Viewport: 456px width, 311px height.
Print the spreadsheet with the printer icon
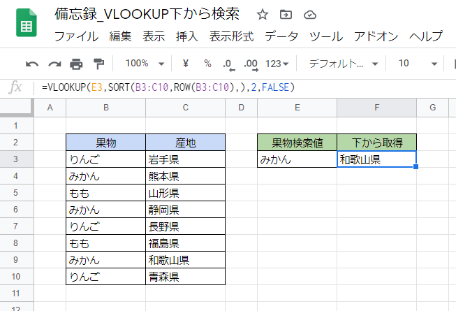tap(76, 64)
